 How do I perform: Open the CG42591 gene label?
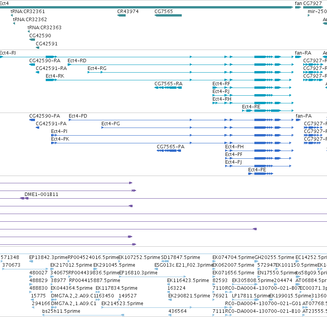(x=47, y=44)
